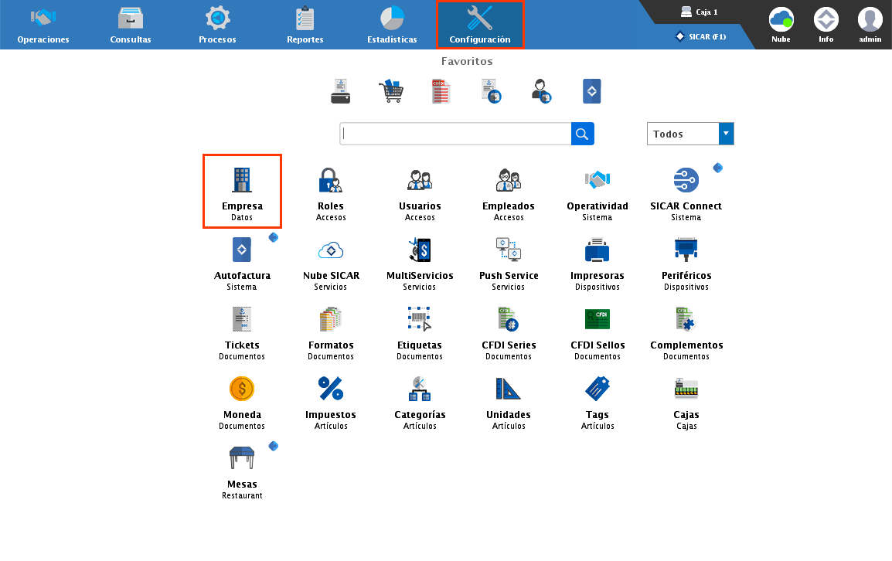
Task: Open Roles access configuration
Action: coord(331,190)
